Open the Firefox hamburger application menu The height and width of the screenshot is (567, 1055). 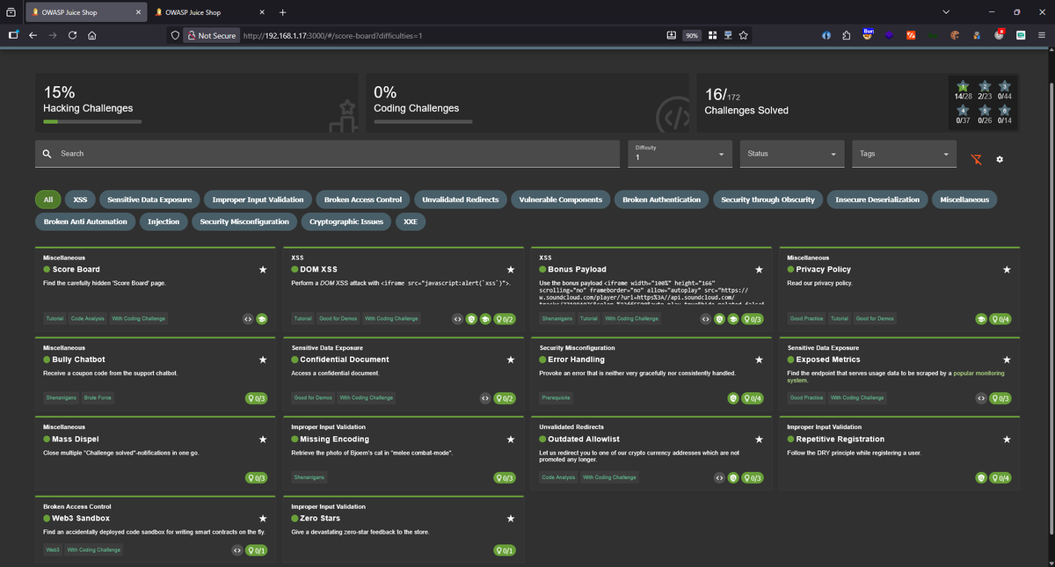tap(1040, 35)
